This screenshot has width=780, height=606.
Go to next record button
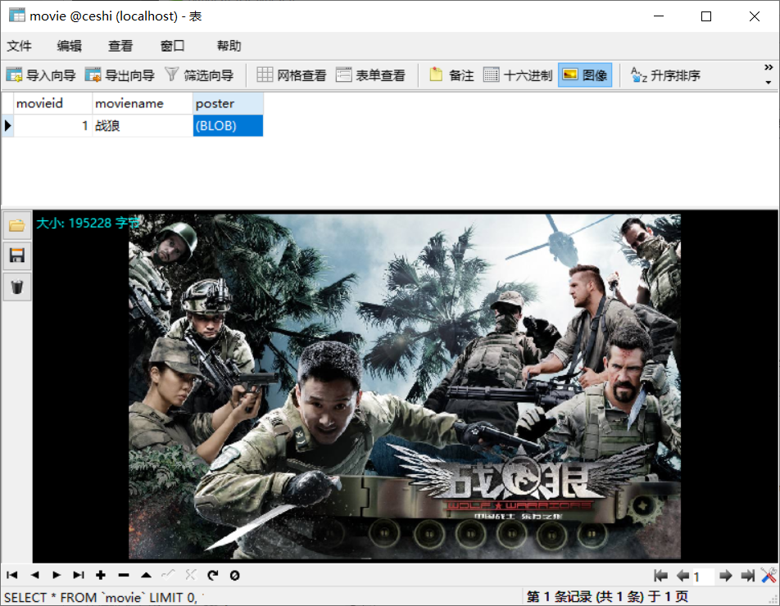tap(57, 575)
